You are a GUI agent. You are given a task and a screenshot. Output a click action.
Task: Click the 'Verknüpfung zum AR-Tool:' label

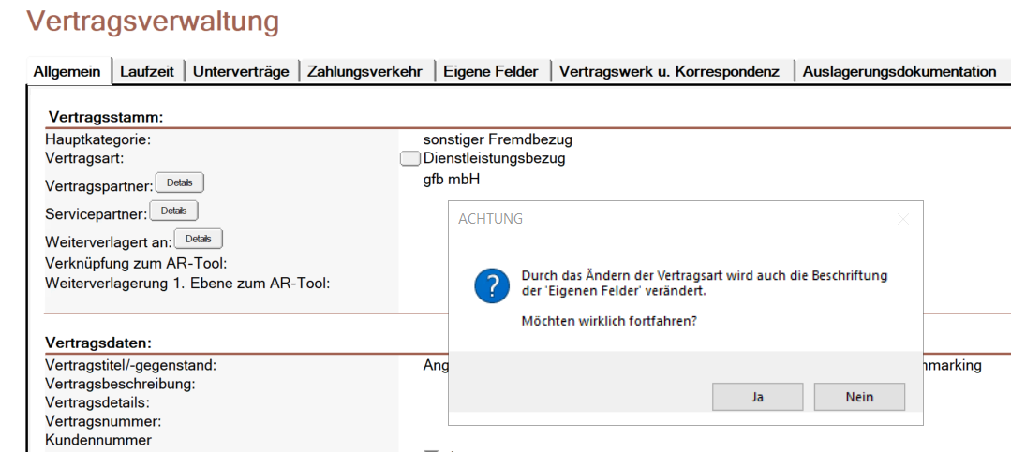136,264
